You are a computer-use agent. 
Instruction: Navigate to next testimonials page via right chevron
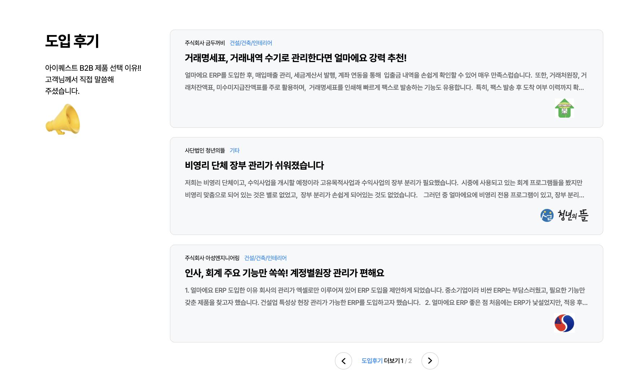[430, 361]
